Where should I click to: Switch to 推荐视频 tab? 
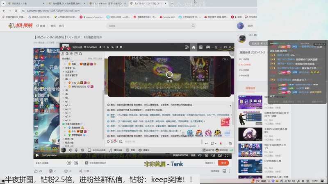(251, 88)
